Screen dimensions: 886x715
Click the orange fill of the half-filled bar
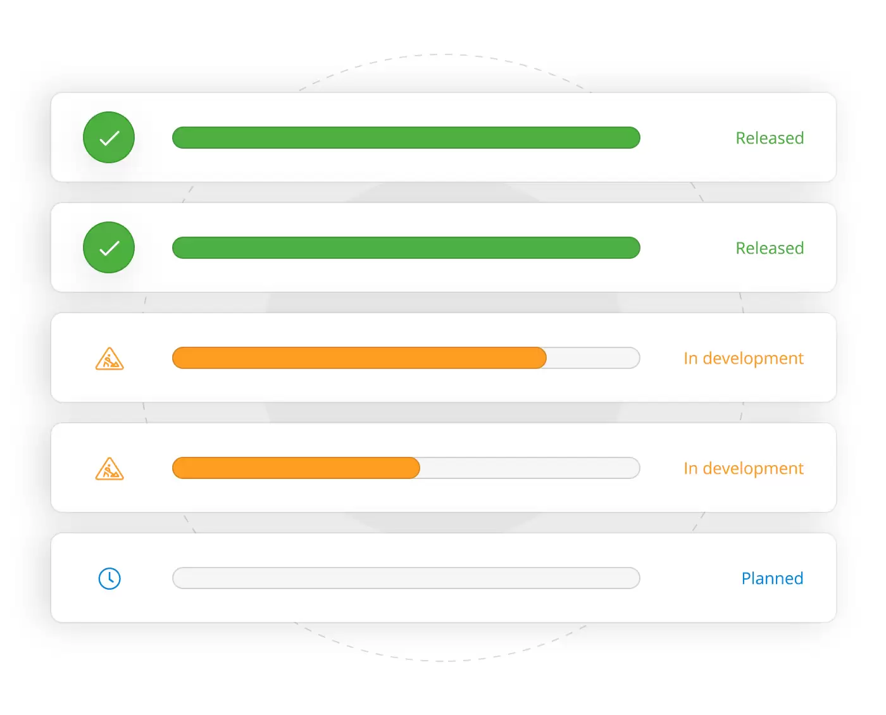[x=296, y=468]
